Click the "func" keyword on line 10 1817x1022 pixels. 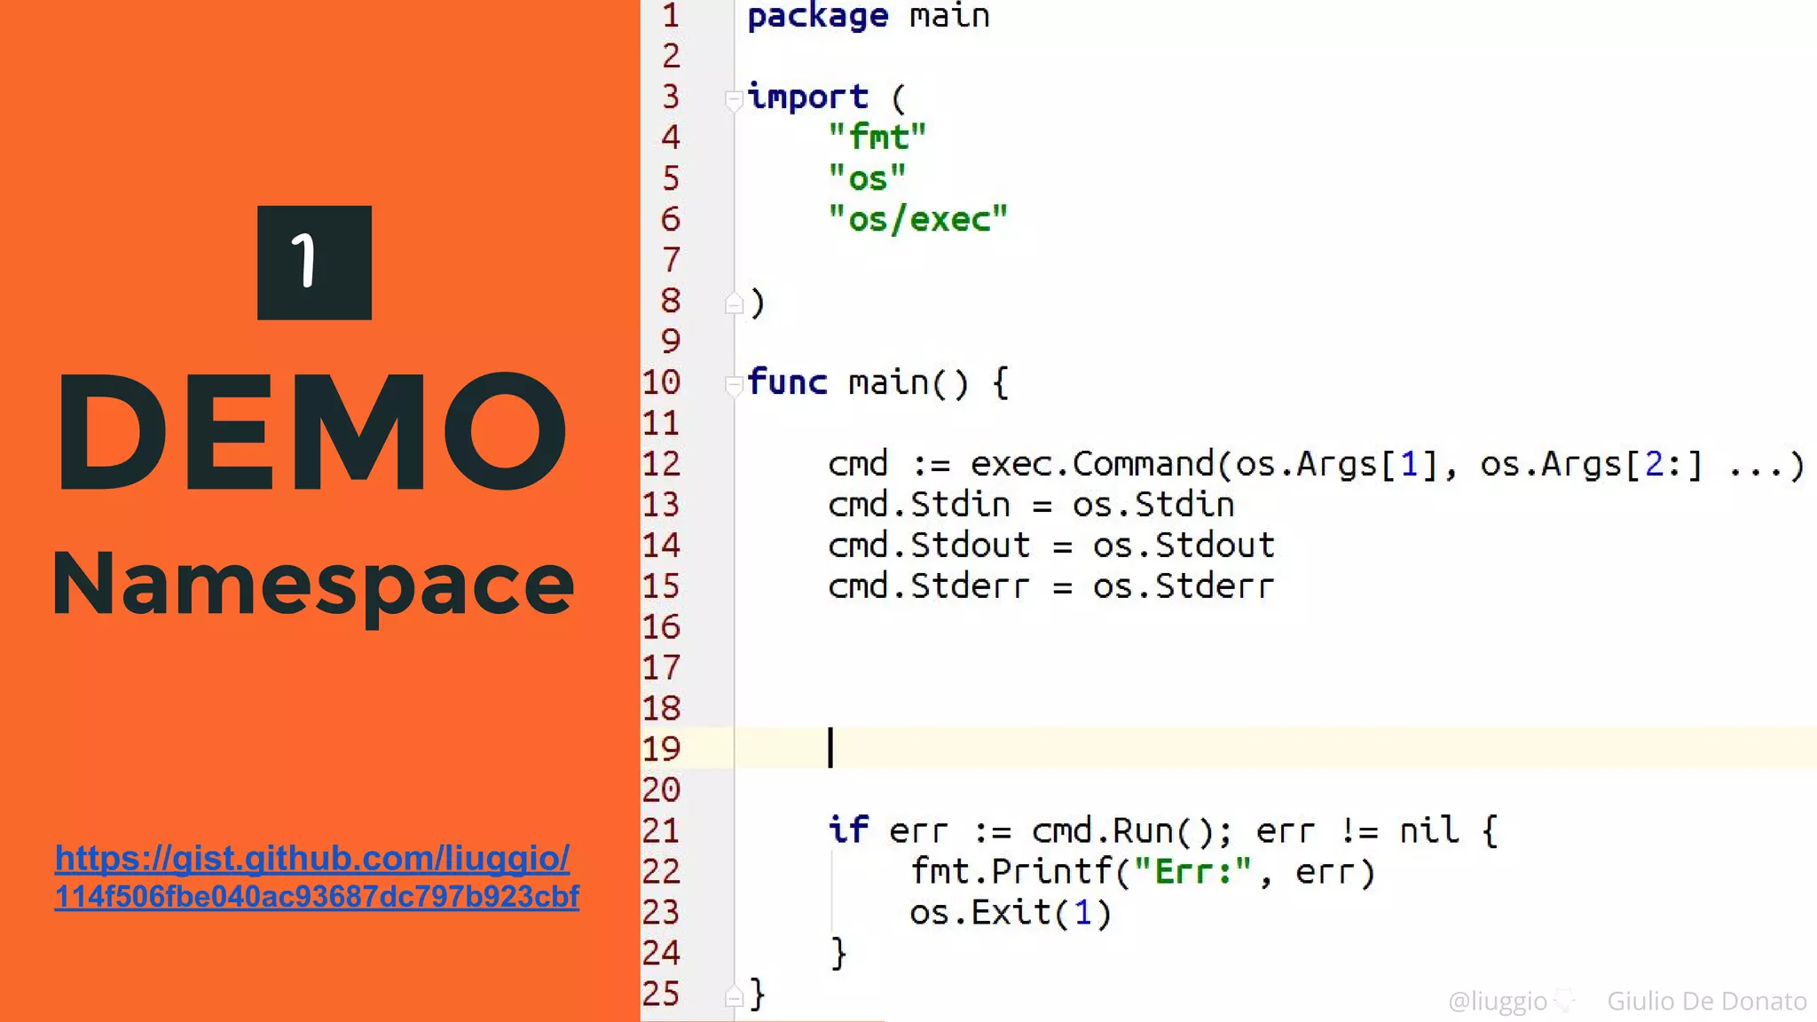coord(787,381)
